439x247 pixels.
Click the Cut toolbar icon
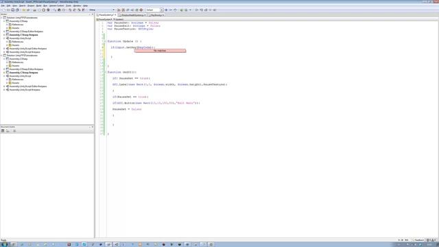point(35,10)
